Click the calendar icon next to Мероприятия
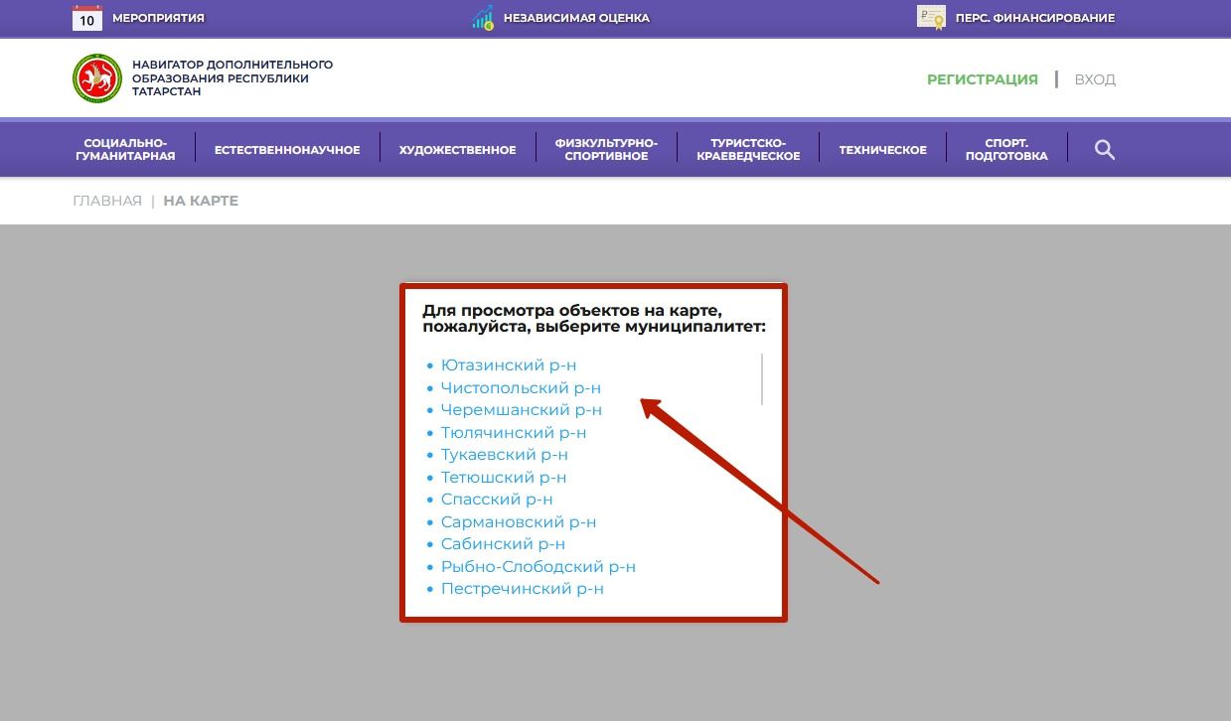 click(x=87, y=18)
